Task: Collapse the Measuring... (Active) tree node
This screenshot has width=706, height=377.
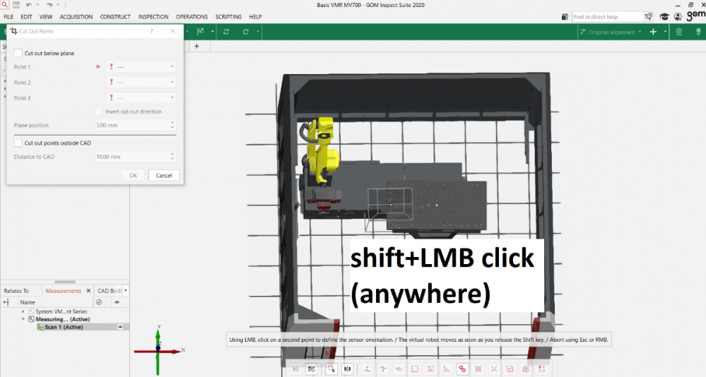Action: (x=23, y=319)
